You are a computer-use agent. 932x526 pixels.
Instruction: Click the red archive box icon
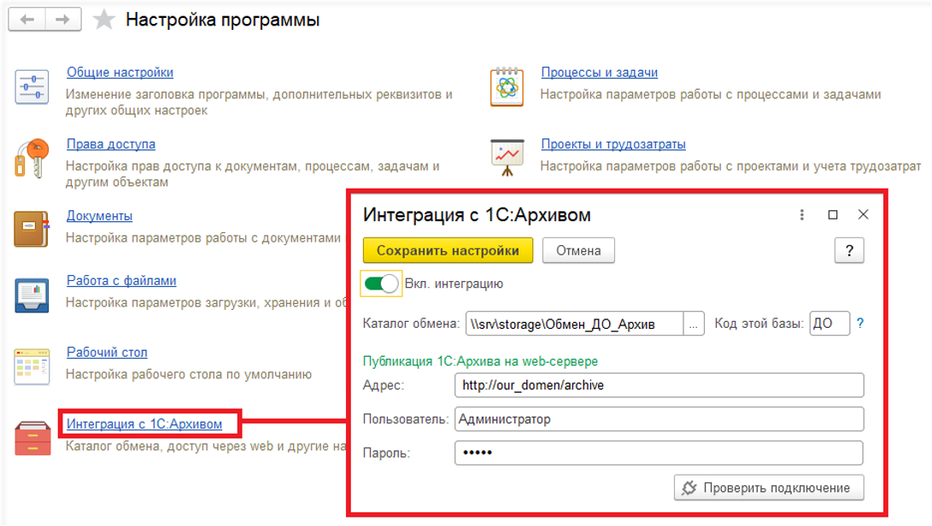click(32, 439)
